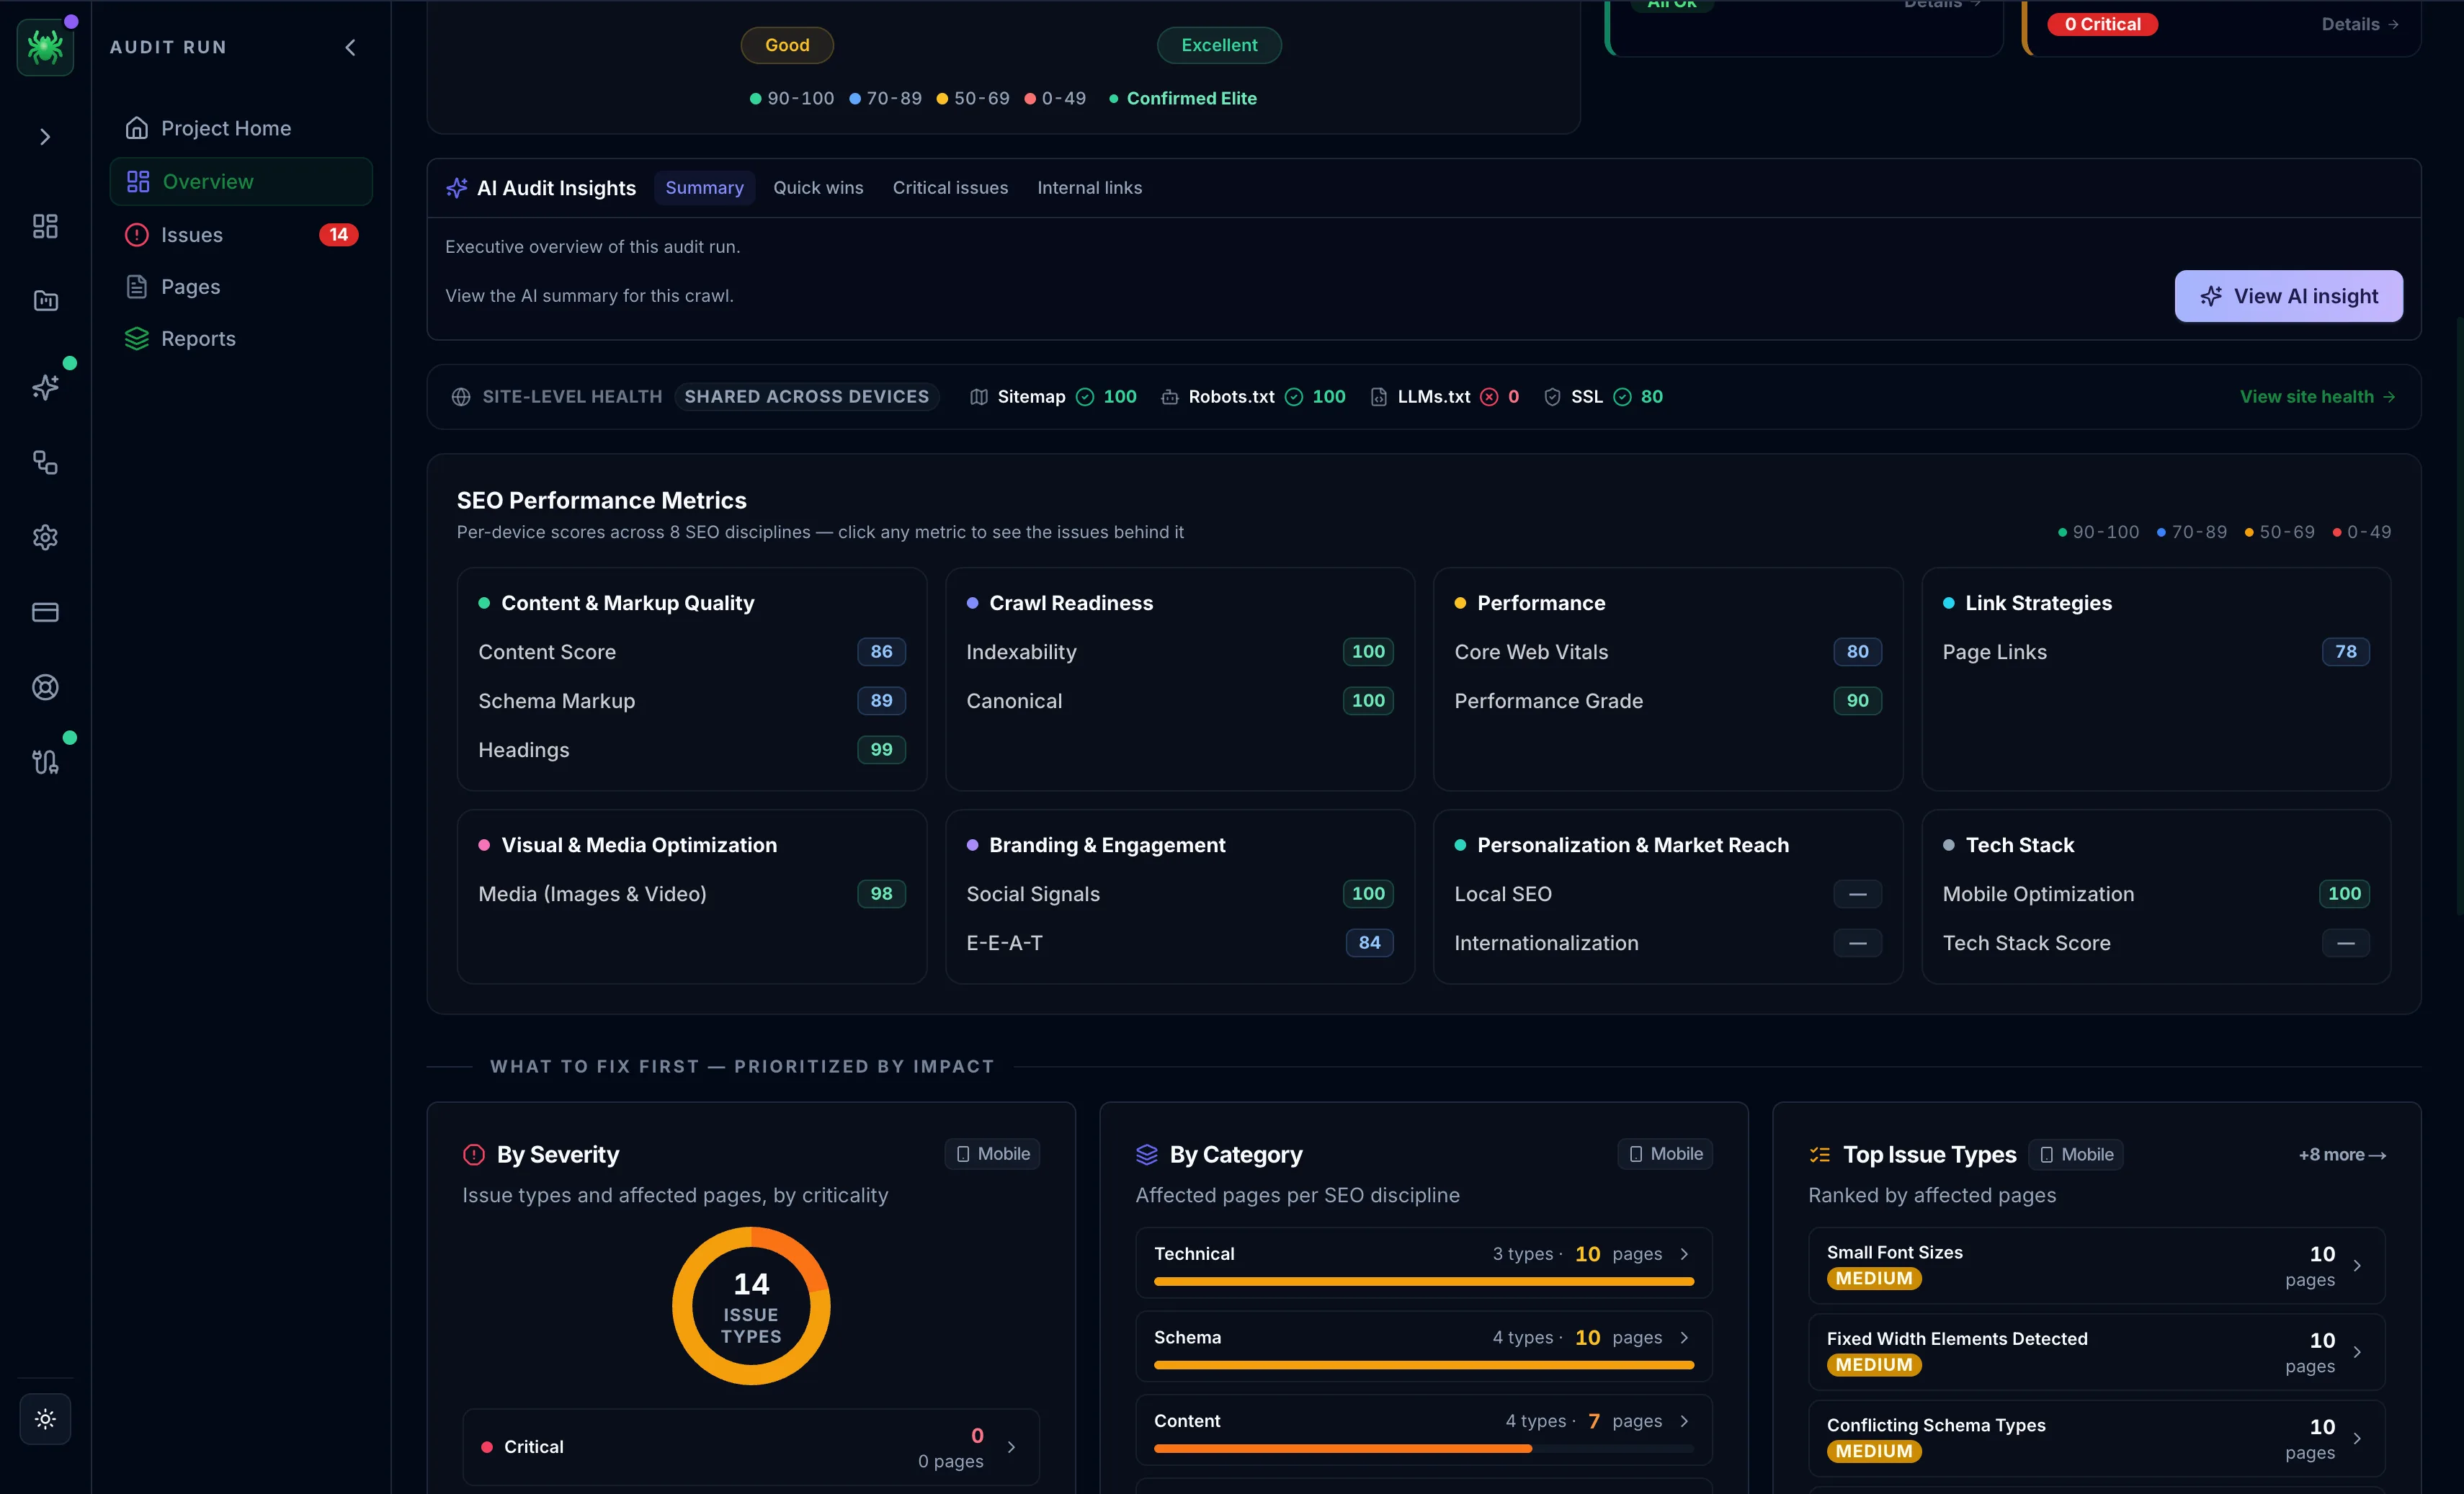This screenshot has height=1494, width=2464.
Task: Click the AI Audit Insights sparkle icon
Action: tap(457, 188)
